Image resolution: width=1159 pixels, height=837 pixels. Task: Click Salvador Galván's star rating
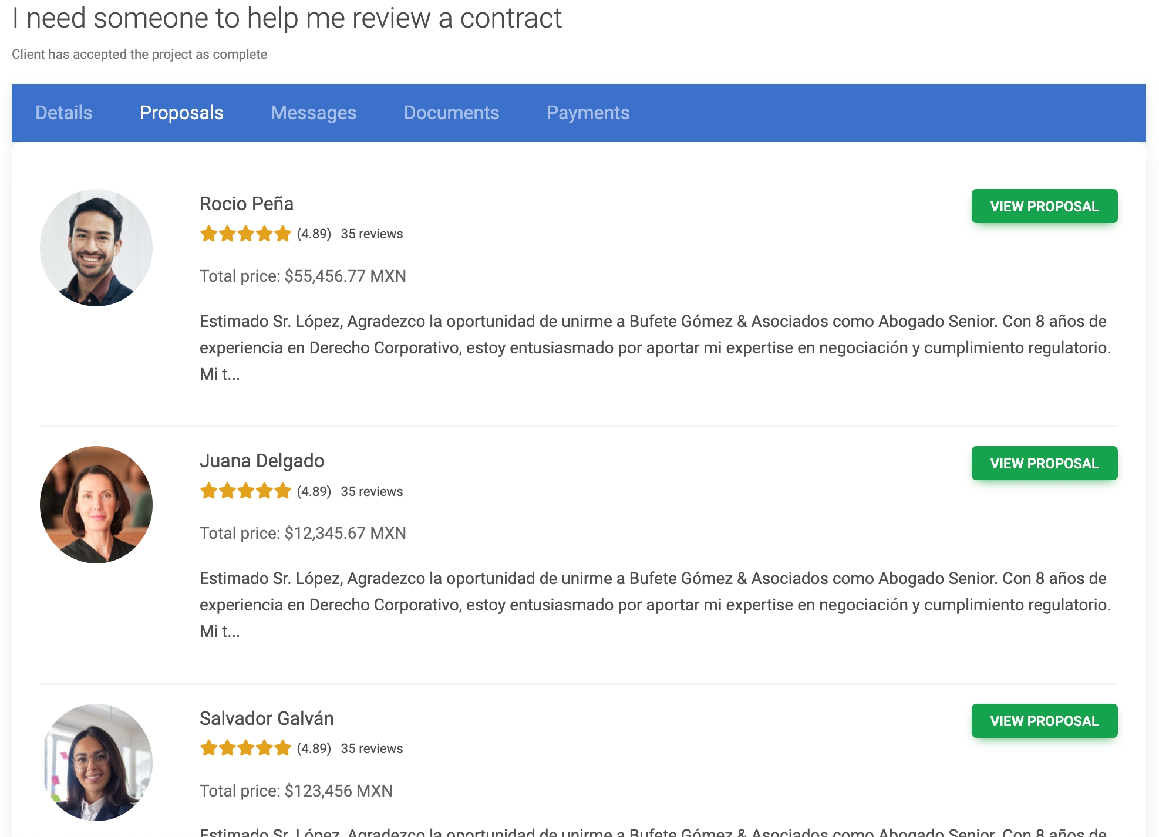point(245,748)
